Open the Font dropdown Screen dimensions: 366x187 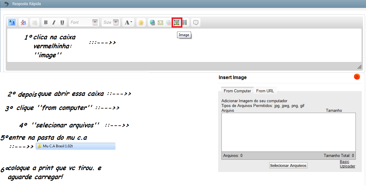tap(84, 23)
